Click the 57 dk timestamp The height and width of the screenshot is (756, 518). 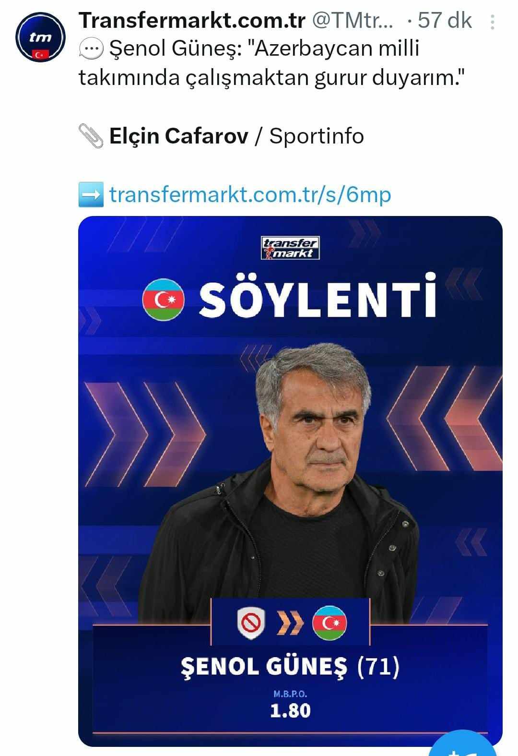[x=444, y=21]
